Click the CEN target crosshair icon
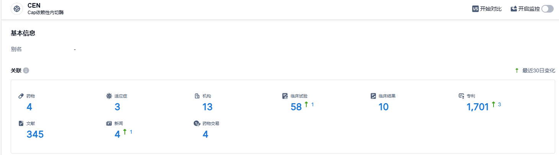 17,9
